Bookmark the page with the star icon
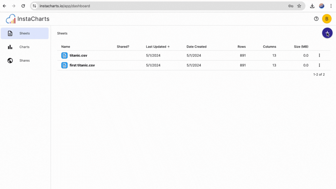This screenshot has height=189, width=336. [299, 6]
